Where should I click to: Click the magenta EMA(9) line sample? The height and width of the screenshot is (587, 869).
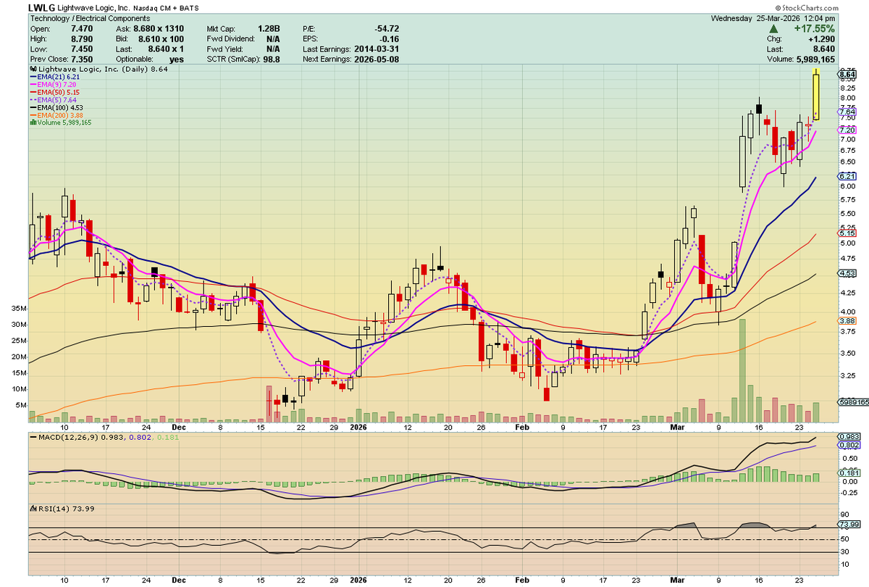tap(32, 84)
